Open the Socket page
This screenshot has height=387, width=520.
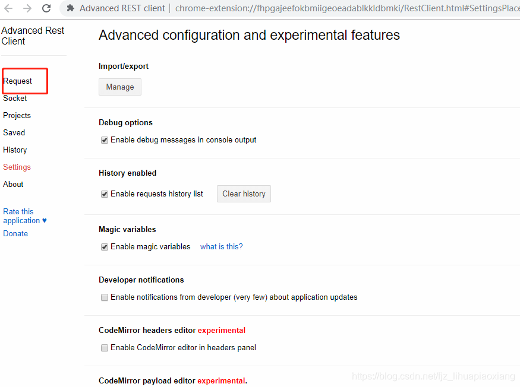coord(15,98)
